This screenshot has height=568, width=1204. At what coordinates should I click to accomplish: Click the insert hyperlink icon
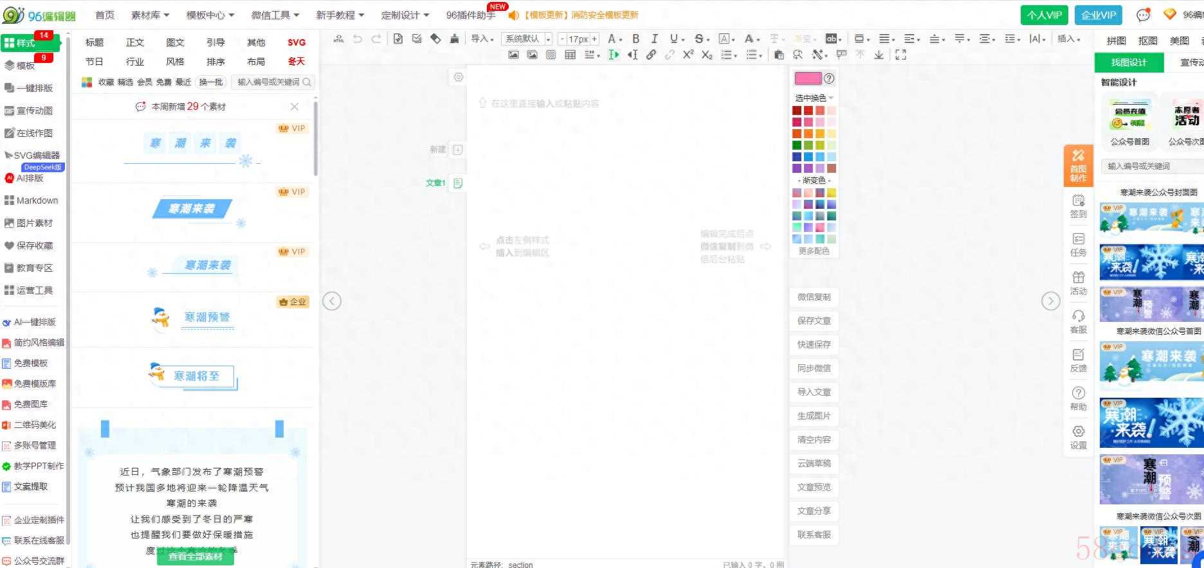click(651, 55)
